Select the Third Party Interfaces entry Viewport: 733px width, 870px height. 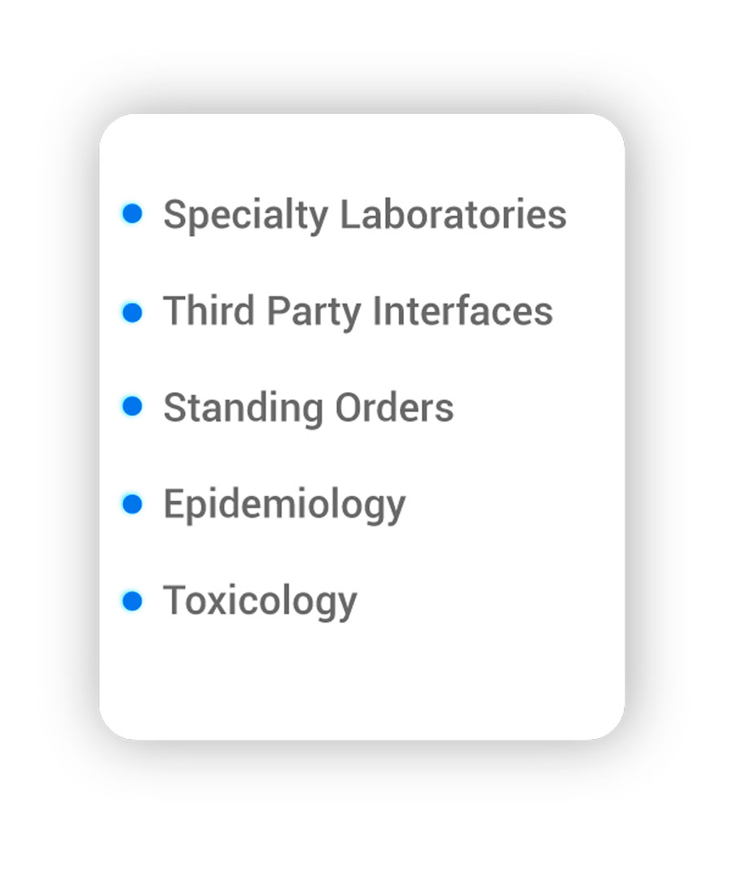point(358,312)
